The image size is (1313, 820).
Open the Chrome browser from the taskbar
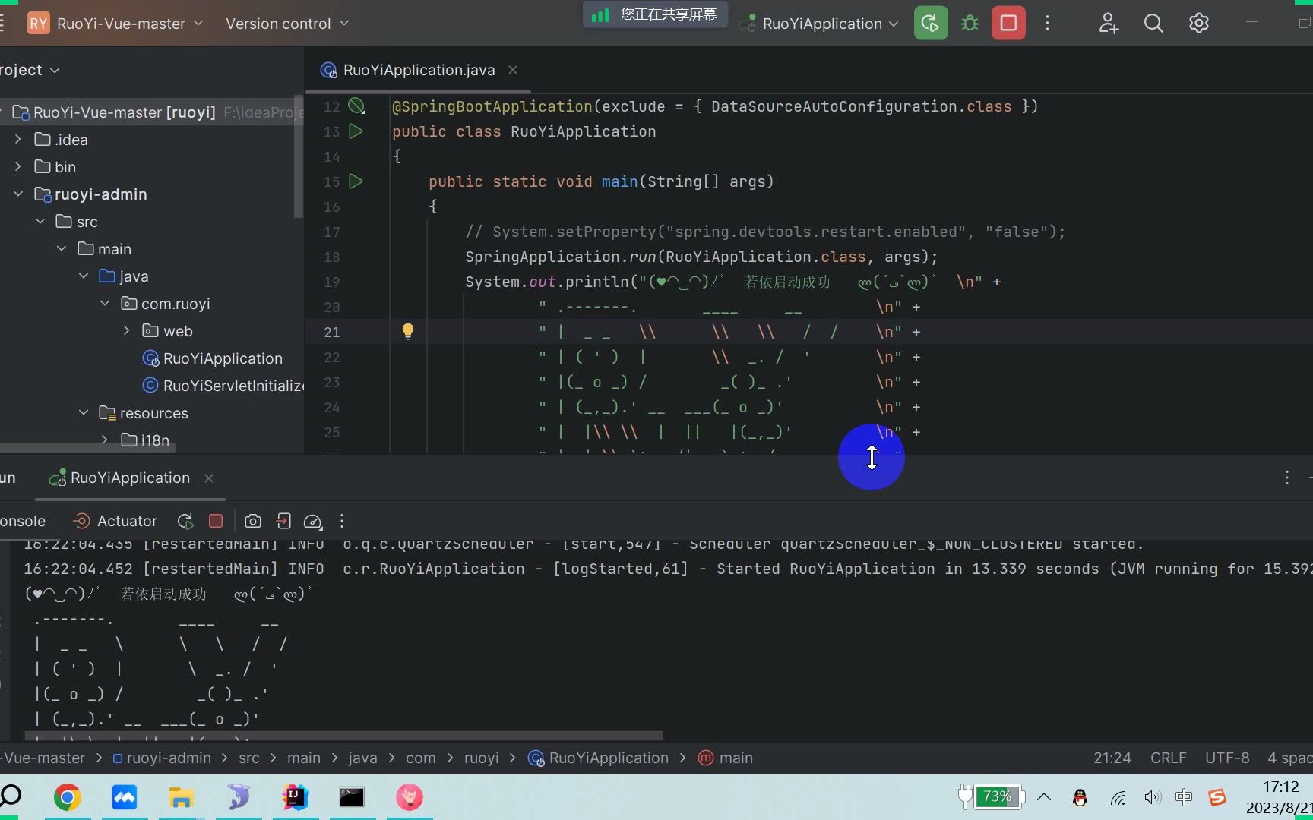[68, 796]
